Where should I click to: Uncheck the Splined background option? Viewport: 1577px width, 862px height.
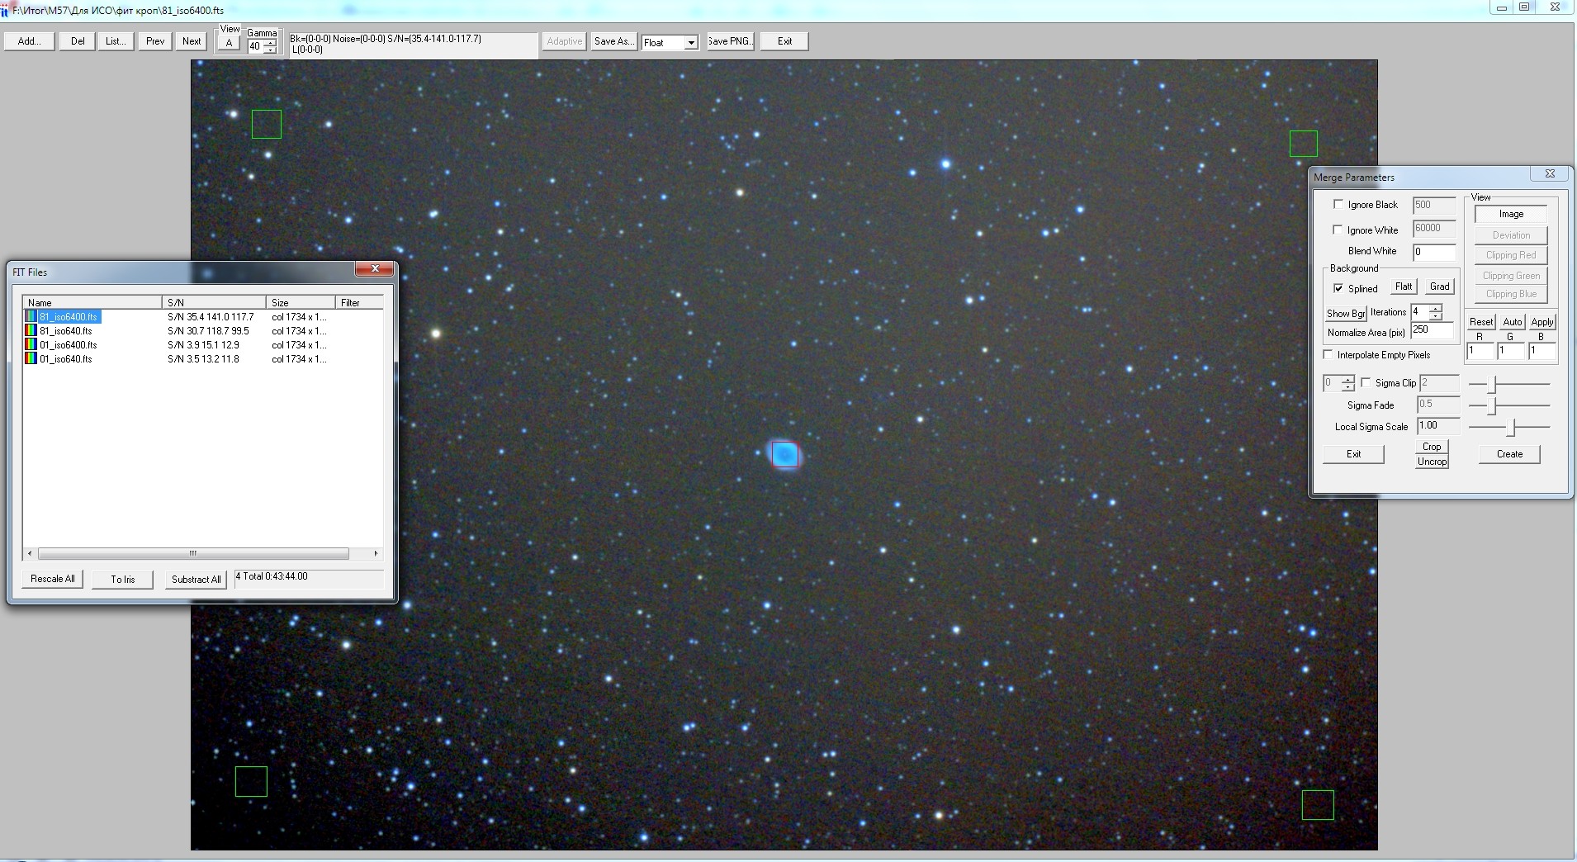point(1338,288)
